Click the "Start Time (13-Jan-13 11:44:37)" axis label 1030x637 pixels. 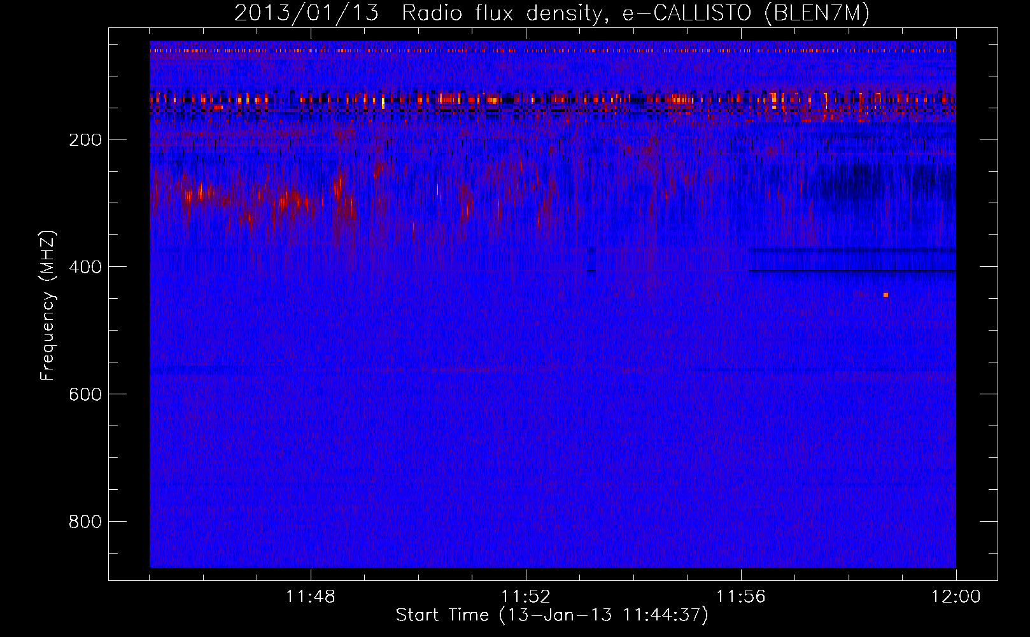pyautogui.click(x=552, y=615)
